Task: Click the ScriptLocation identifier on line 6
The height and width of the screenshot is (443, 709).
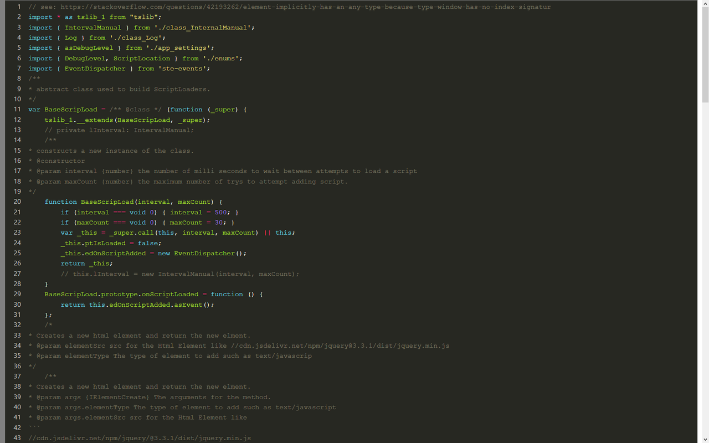Action: (142, 58)
